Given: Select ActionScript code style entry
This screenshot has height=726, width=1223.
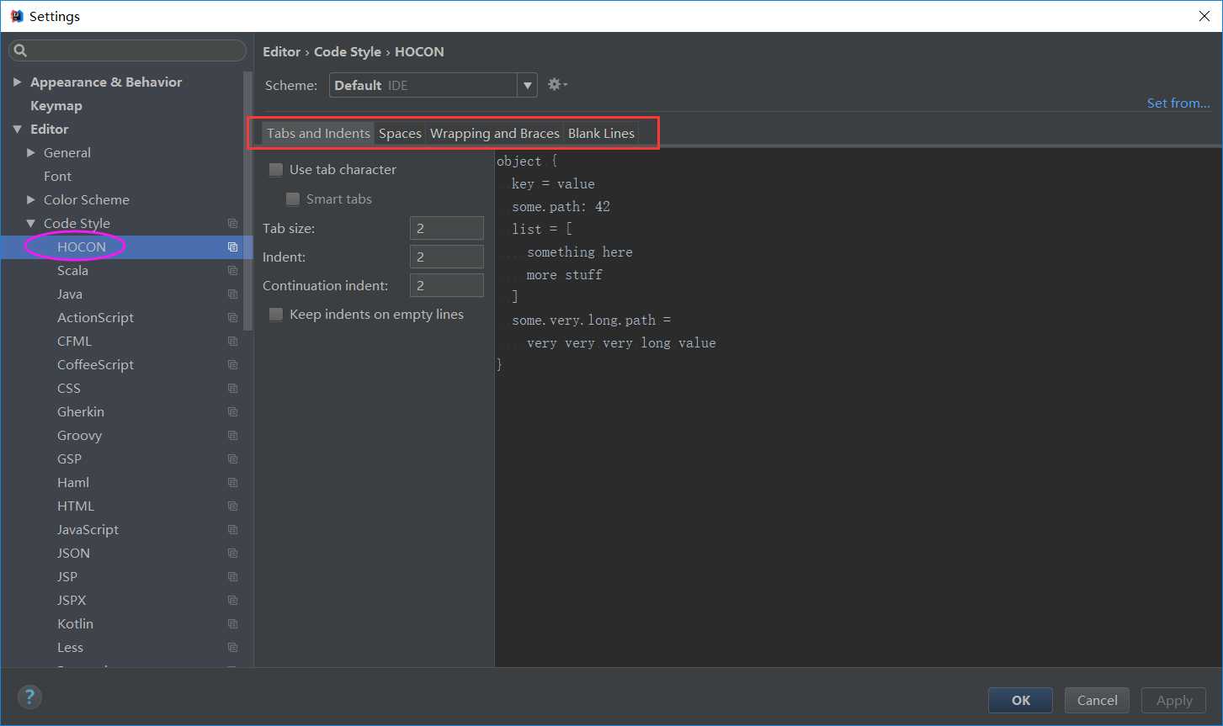Looking at the screenshot, I should pyautogui.click(x=95, y=317).
